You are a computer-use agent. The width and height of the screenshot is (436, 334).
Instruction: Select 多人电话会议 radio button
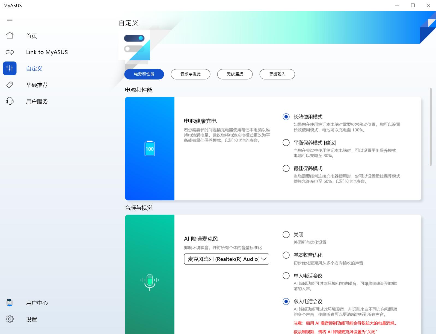coord(286,301)
